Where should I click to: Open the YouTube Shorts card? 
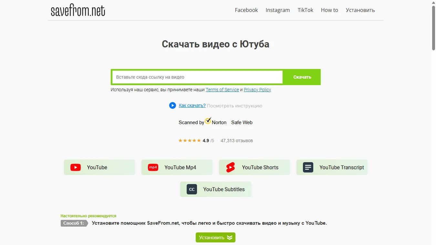click(254, 167)
